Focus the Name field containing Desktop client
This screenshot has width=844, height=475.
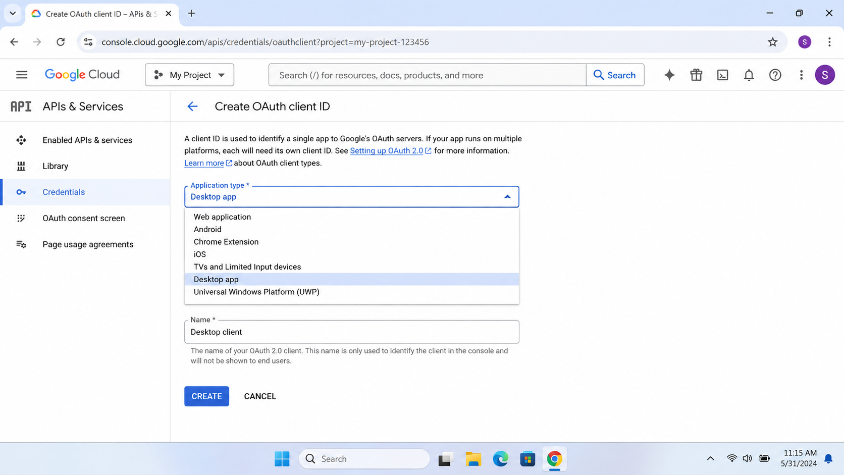(351, 332)
